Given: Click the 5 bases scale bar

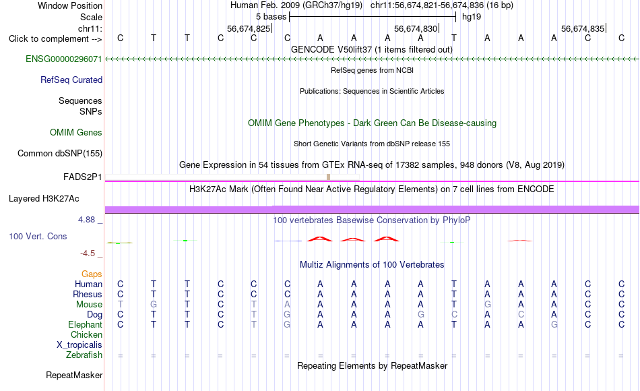Looking at the screenshot, I should coord(373,17).
